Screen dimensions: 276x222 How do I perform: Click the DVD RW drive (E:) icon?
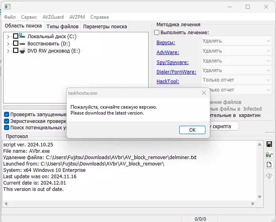click(22, 51)
